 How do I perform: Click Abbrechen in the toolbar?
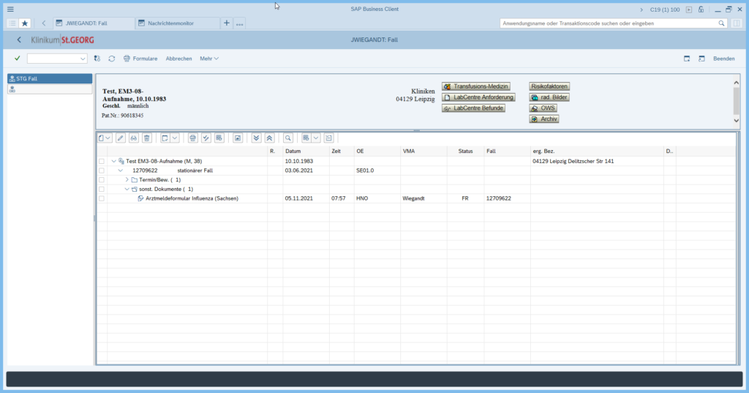178,59
